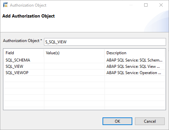Screen dimensions: 169x130
Task: Click the Cancel button
Action: [150, 121]
